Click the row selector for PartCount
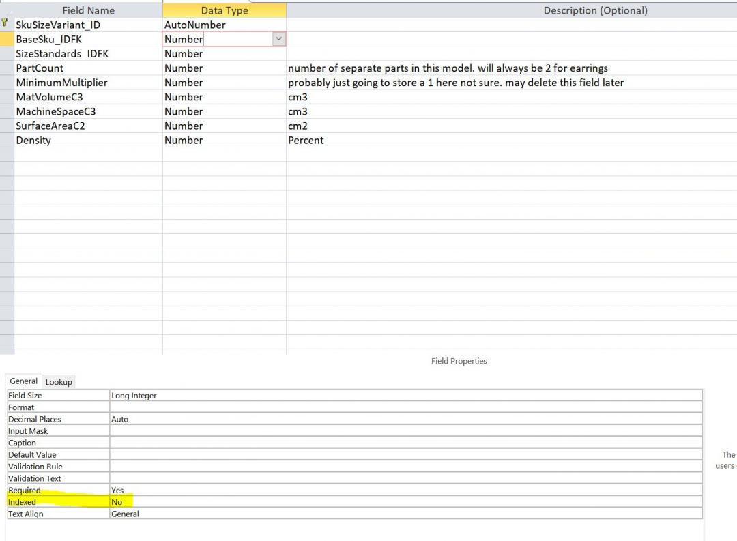The width and height of the screenshot is (737, 541). click(7, 68)
